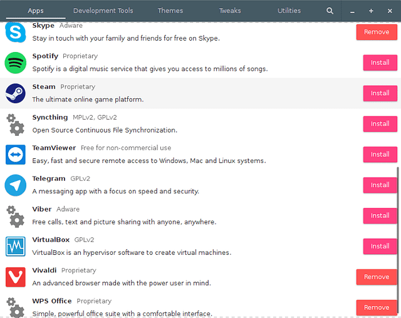Viewport: 401px width, 318px height.
Task: Click the vertical scrollbar handle
Action: click(398, 242)
